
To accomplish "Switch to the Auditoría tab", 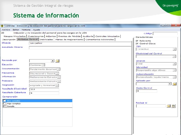I will [x=88, y=36].
